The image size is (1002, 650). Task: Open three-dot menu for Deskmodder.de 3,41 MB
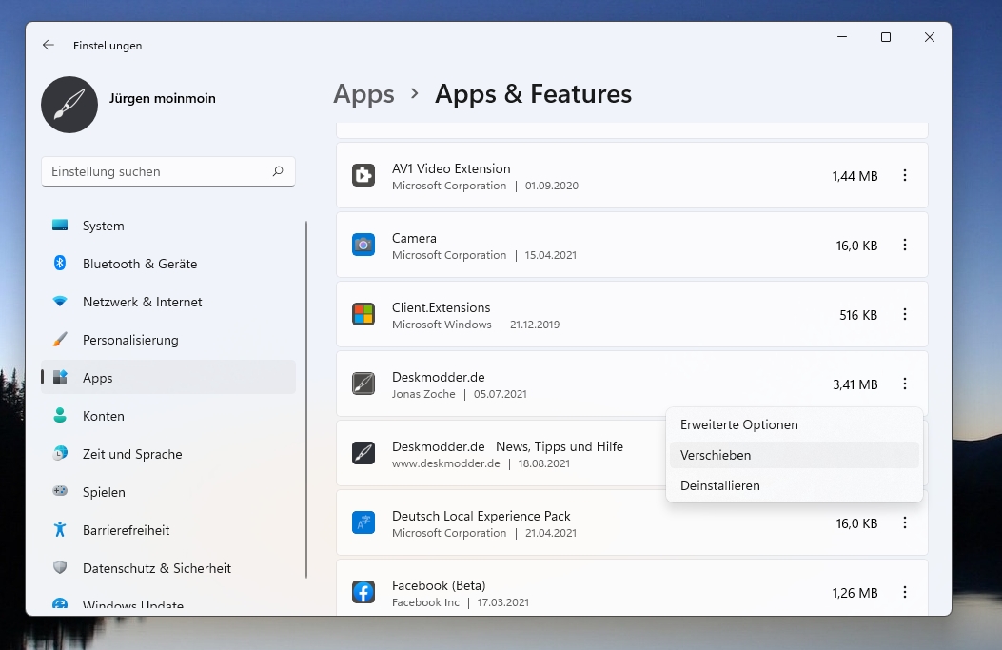tap(905, 384)
